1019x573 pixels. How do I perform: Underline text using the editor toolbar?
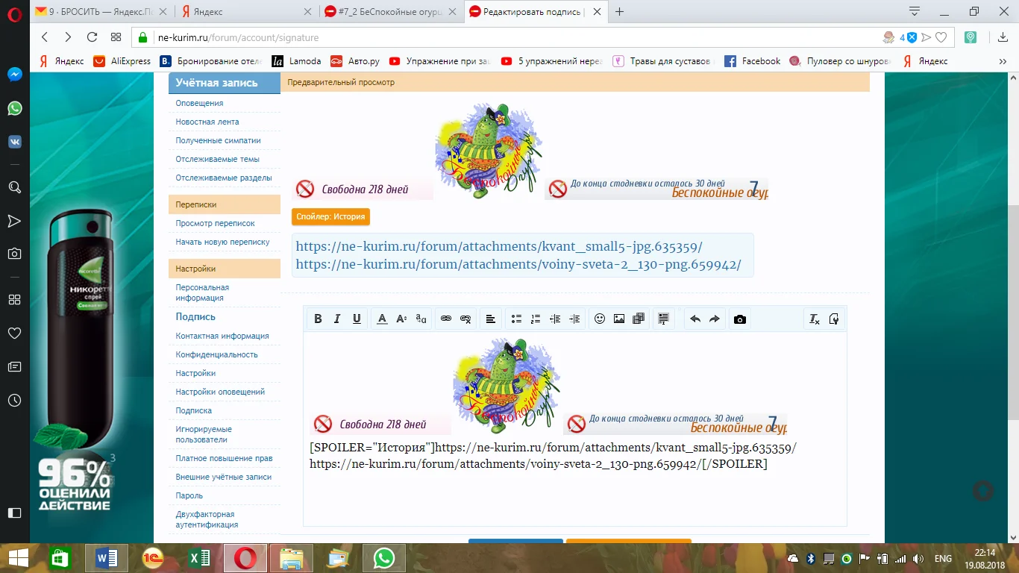tap(357, 319)
